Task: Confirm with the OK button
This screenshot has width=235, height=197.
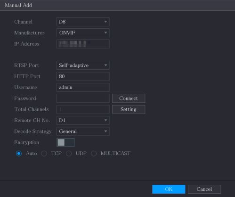Action: pyautogui.click(x=169, y=189)
